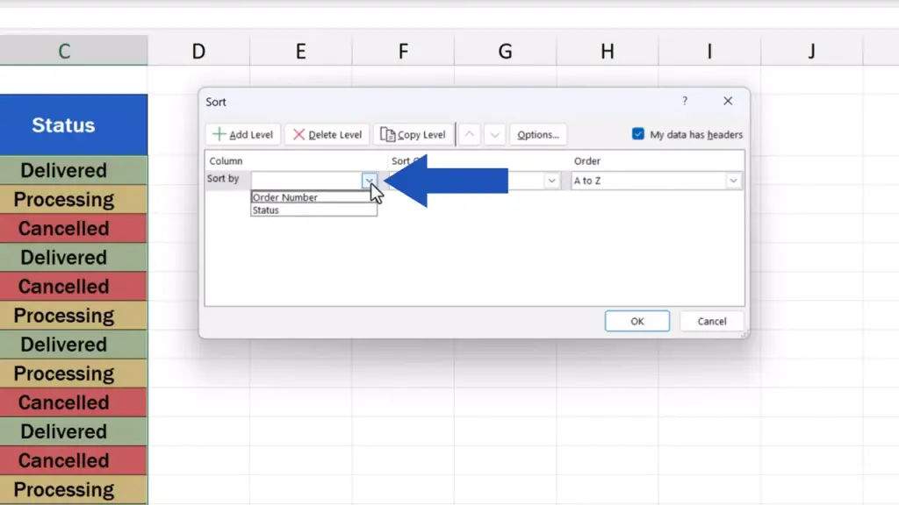Click the Add Level plus icon

(x=219, y=135)
